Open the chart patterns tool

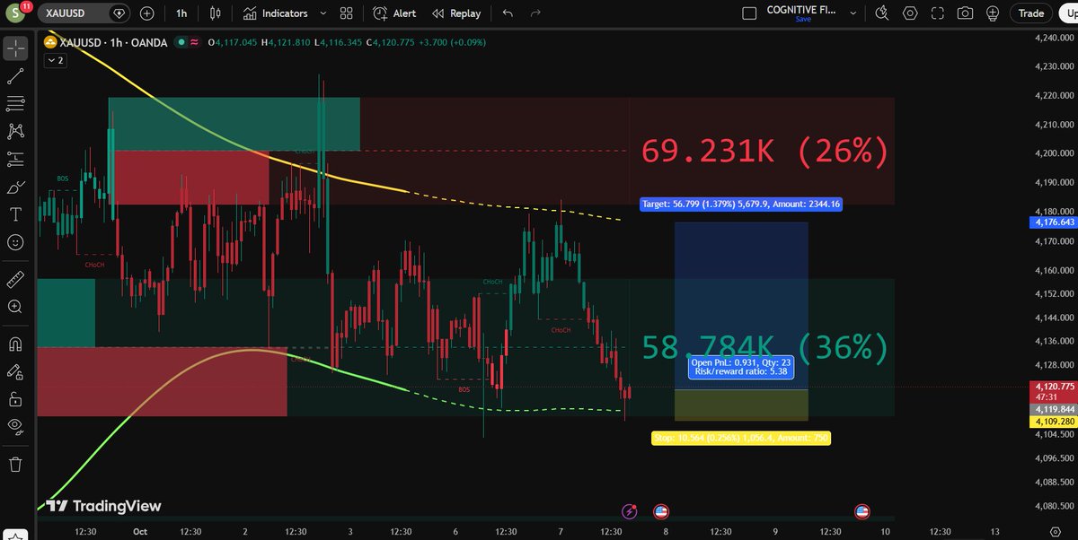15,132
